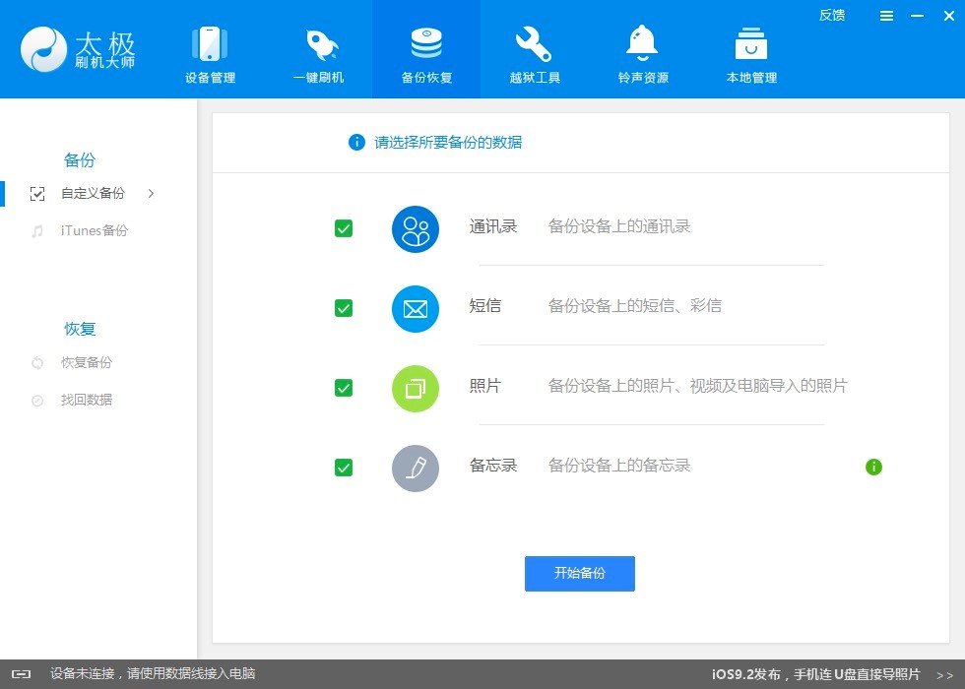Uncheck the 短信 backup checkbox

[344, 308]
